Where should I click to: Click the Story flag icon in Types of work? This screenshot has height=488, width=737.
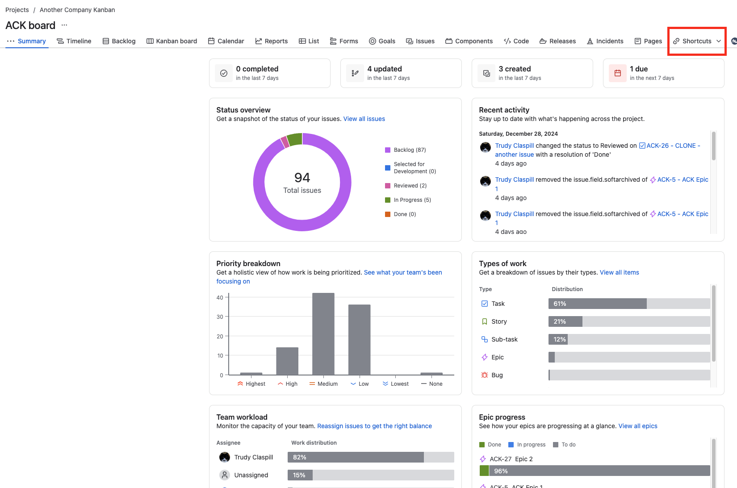point(485,321)
